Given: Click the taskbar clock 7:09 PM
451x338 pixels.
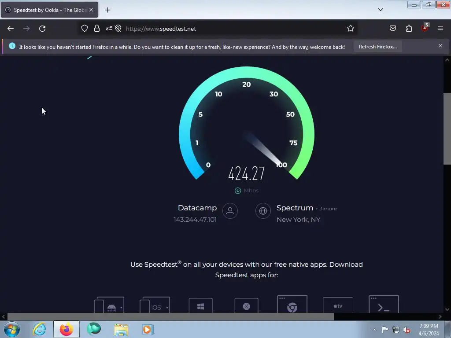Looking at the screenshot, I should [x=429, y=326].
